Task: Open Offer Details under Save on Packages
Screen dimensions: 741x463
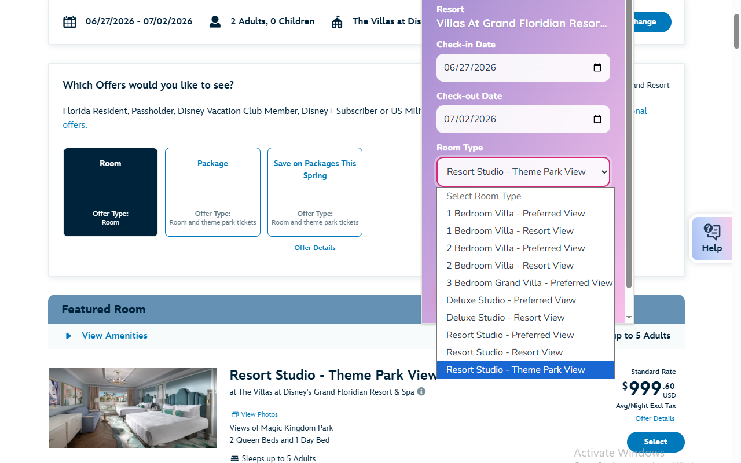Action: (x=314, y=247)
